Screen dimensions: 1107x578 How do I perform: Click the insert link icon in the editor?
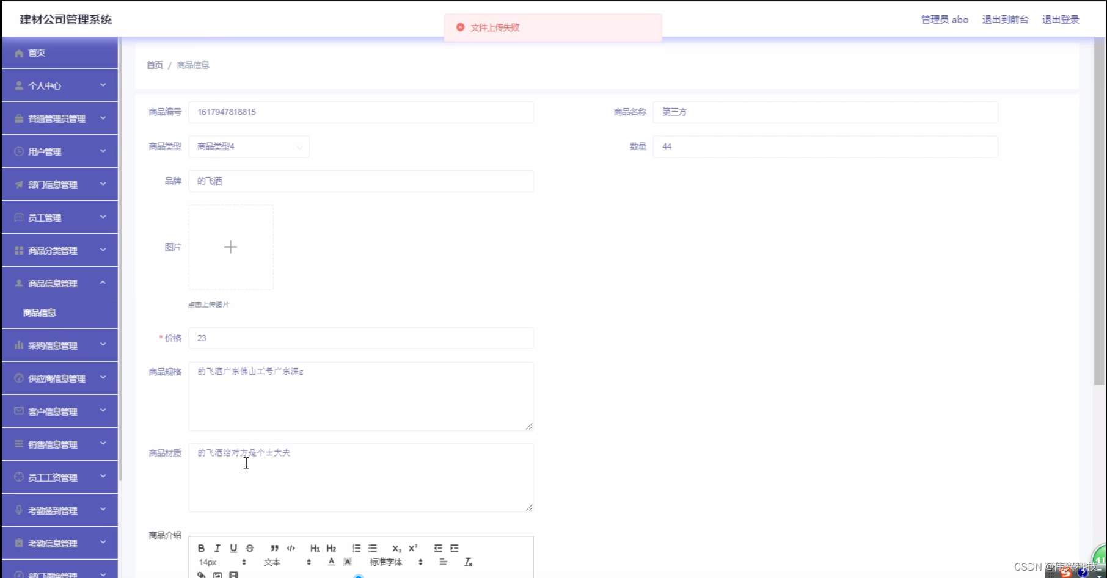click(201, 574)
